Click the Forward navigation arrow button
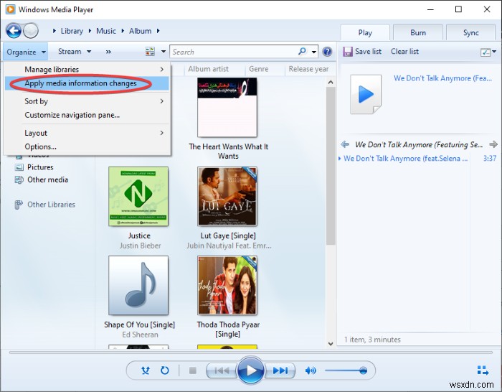Viewport: 502px width, 392px height. pos(31,31)
